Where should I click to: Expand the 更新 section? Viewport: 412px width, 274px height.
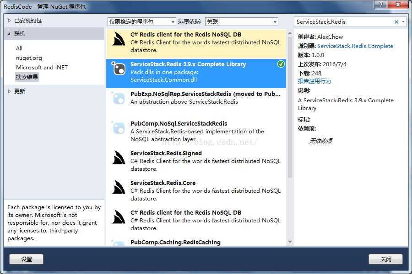9,91
